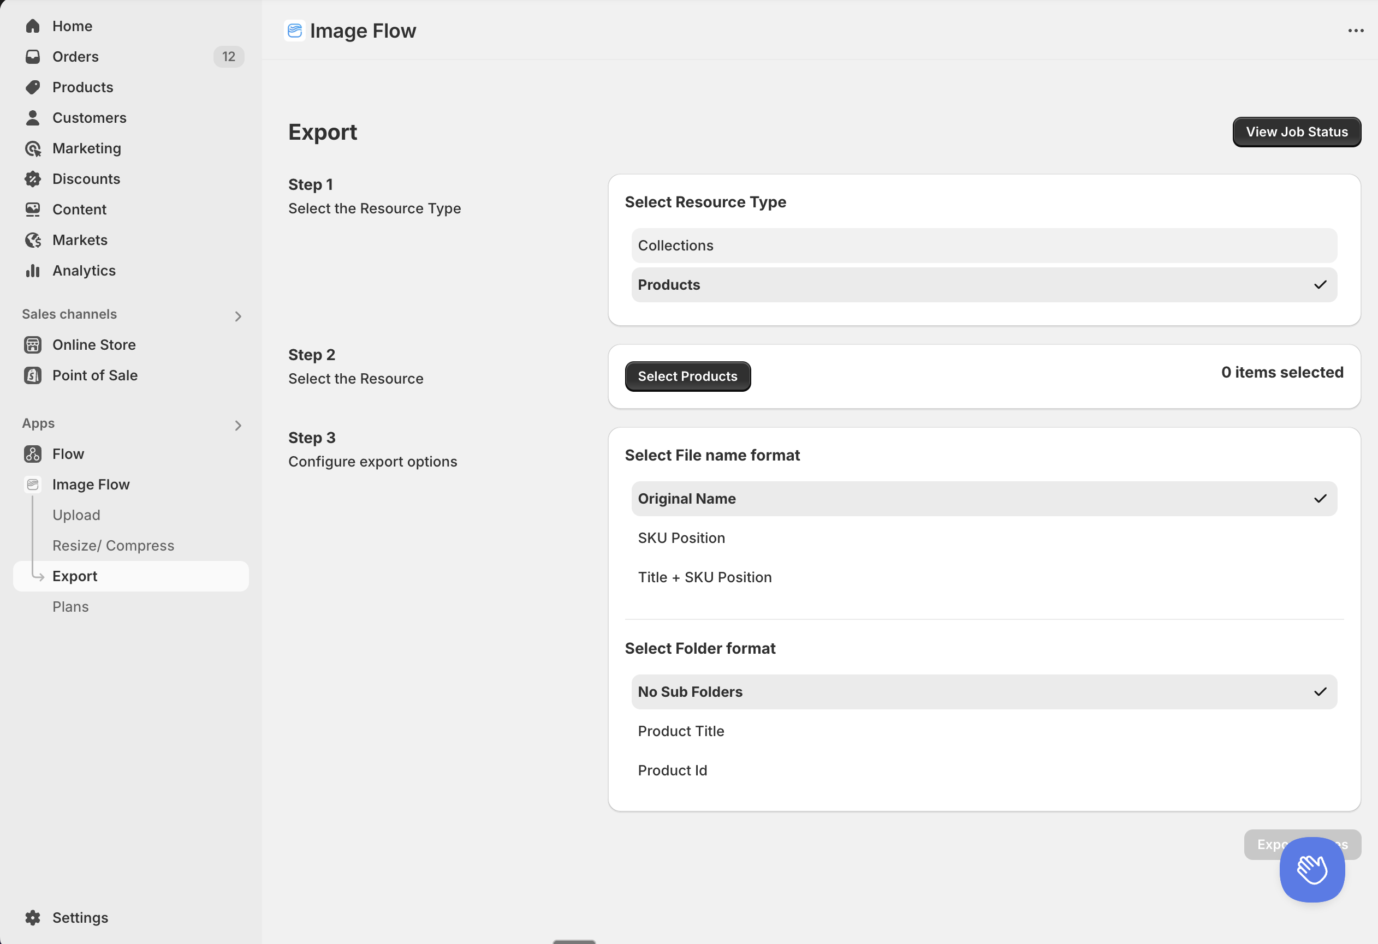Viewport: 1378px width, 944px height.
Task: Go to Resize/ Compress submenu item
Action: coord(113,546)
